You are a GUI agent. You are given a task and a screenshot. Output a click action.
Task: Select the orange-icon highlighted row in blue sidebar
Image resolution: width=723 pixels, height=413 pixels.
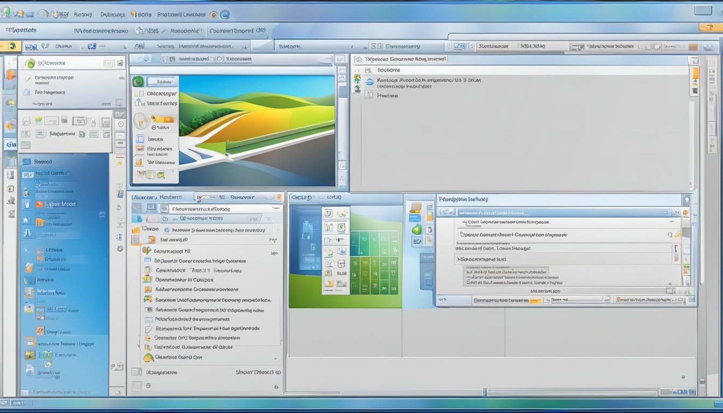pyautogui.click(x=56, y=204)
